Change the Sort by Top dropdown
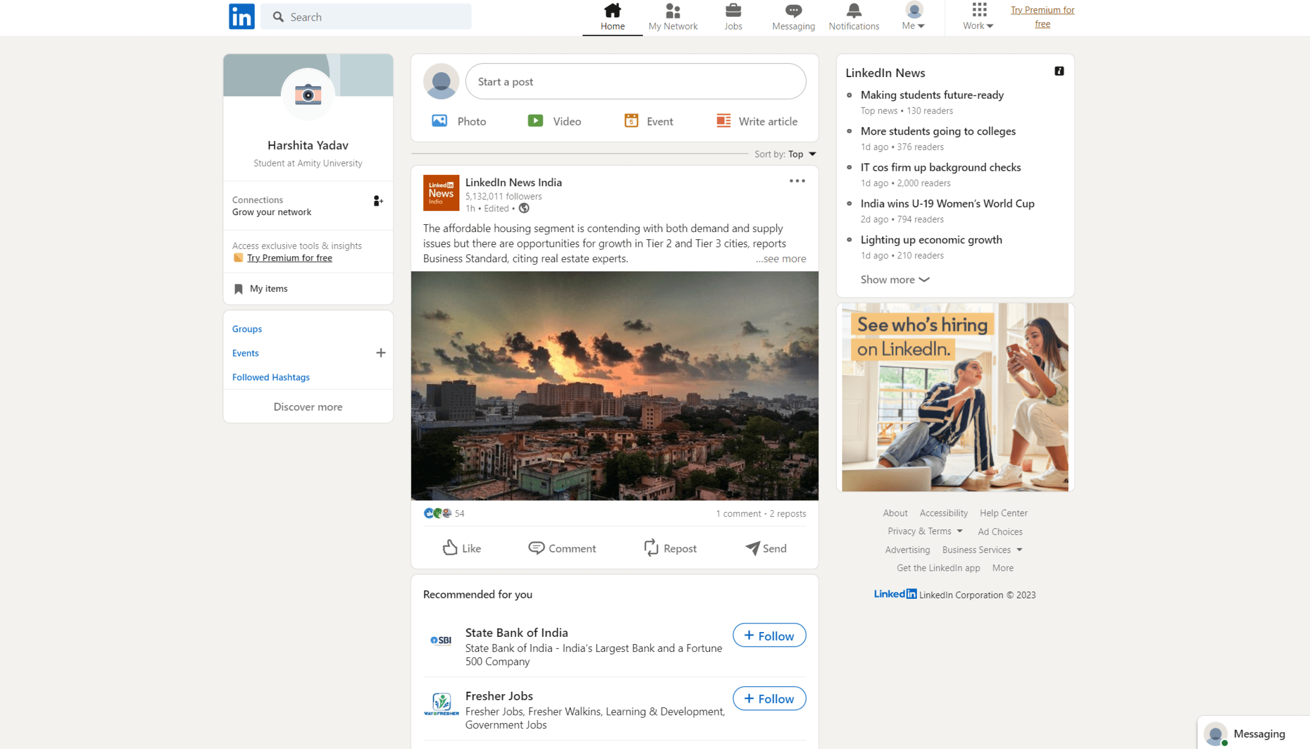This screenshot has height=749, width=1310. point(801,154)
